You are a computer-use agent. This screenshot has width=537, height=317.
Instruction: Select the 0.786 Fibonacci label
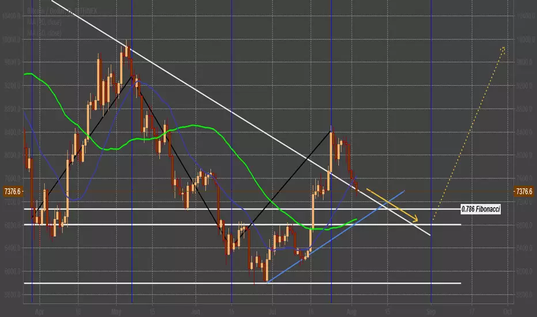point(481,209)
